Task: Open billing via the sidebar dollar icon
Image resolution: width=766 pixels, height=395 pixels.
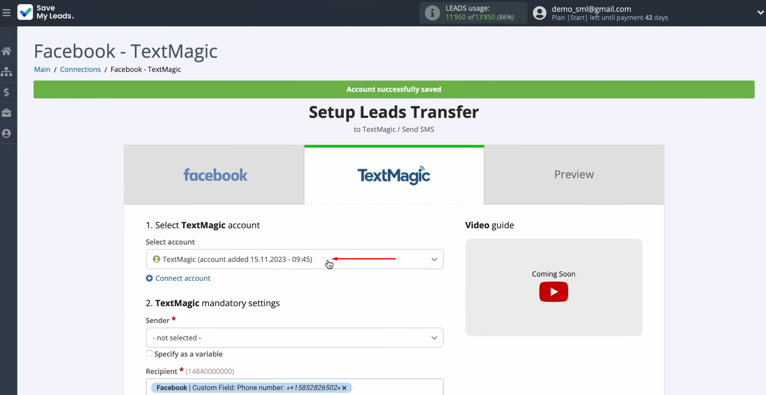Action: [6, 92]
